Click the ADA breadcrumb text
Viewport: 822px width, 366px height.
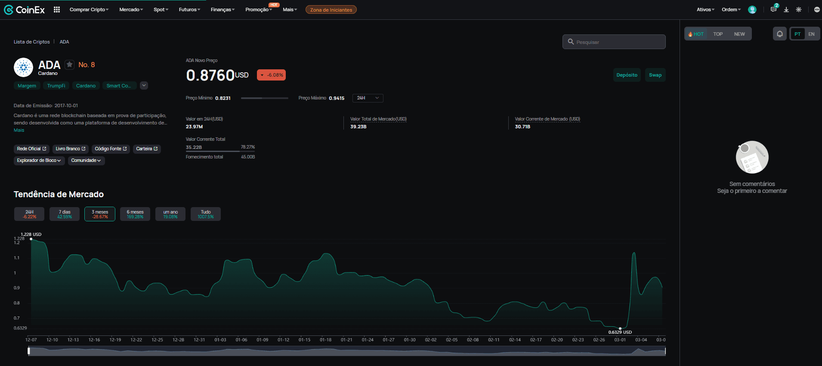coord(64,42)
